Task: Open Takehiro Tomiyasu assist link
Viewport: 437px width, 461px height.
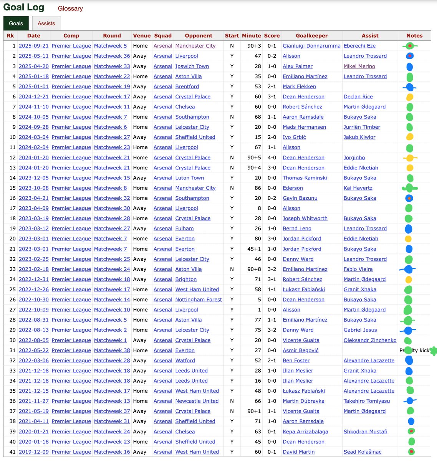Action: [x=367, y=401]
